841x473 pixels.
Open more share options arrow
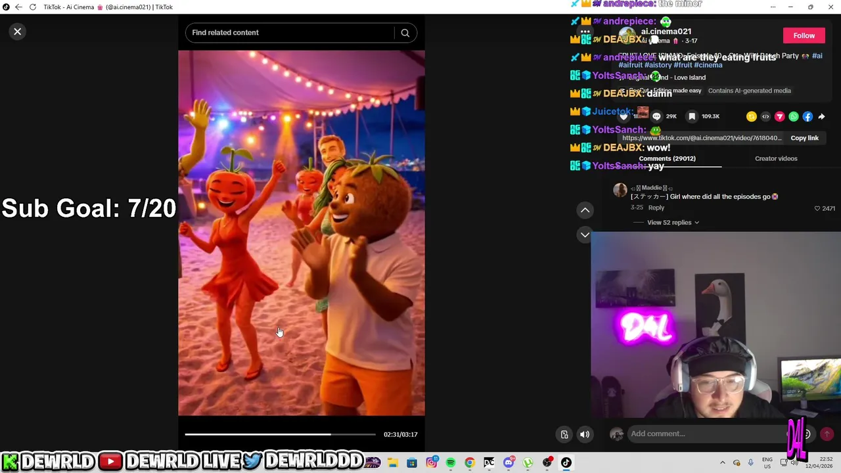[x=821, y=116]
